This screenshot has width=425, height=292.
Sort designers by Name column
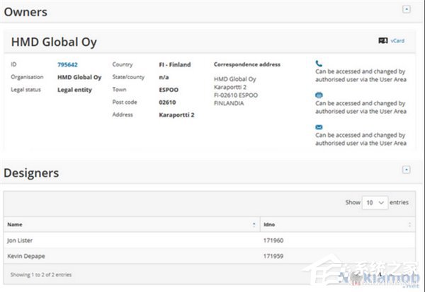pyautogui.click(x=254, y=224)
